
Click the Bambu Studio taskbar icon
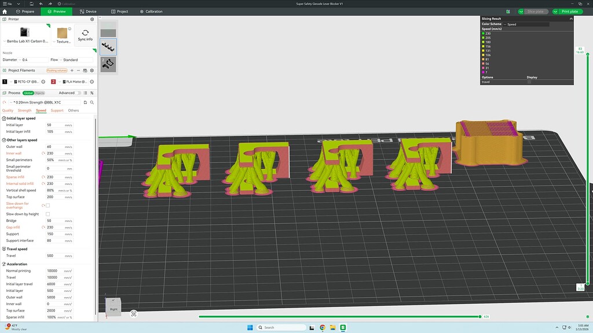343,327
